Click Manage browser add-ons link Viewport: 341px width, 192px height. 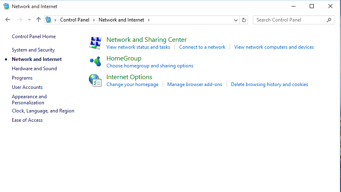click(194, 84)
